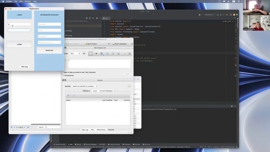Go to last record in DB Browser
This screenshot has height=152, width=270.
click(28, 128)
